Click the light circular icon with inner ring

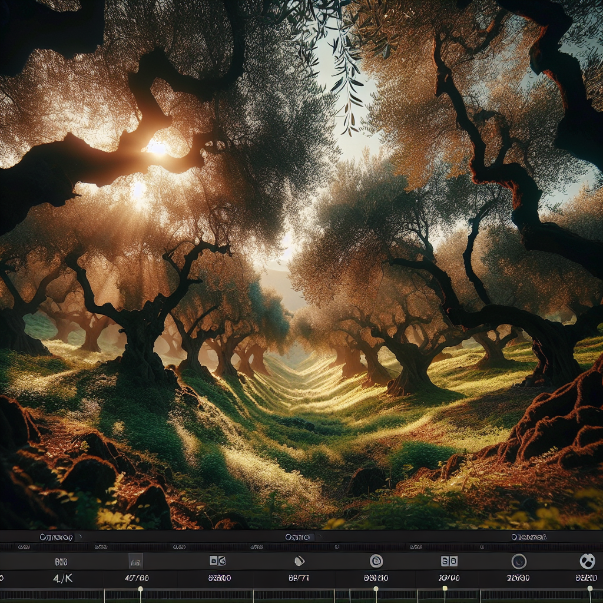coord(376,561)
